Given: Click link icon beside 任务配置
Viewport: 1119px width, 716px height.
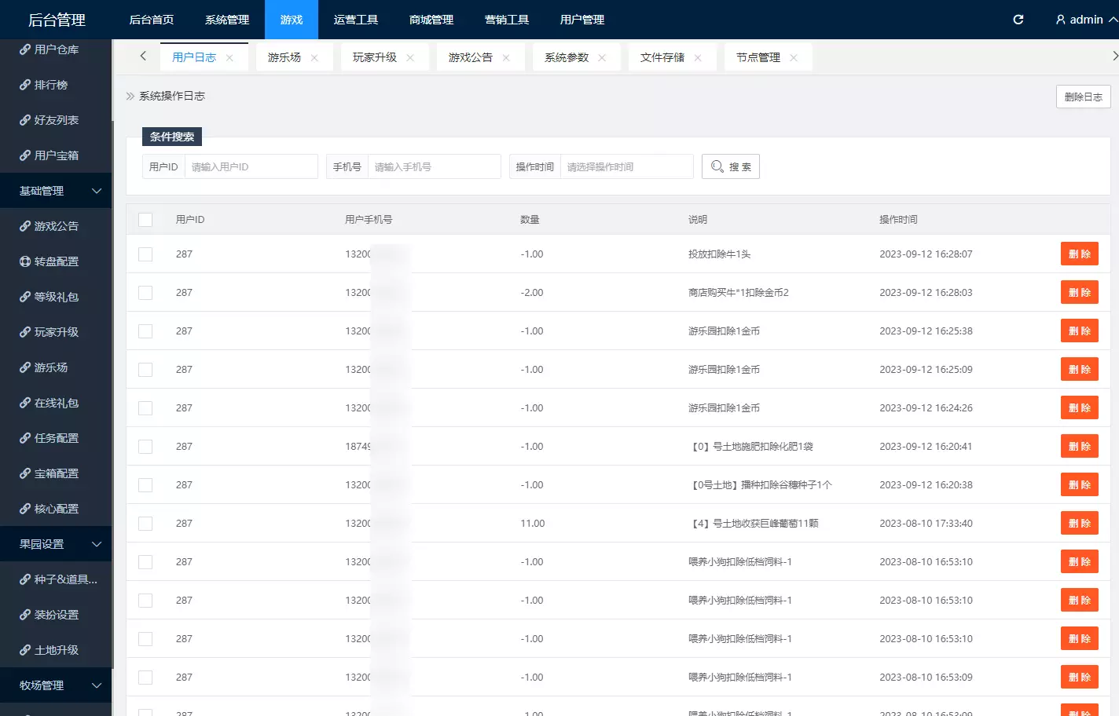Looking at the screenshot, I should coord(25,438).
